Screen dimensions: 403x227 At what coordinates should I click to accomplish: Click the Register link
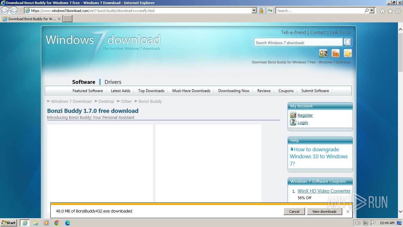(x=305, y=115)
